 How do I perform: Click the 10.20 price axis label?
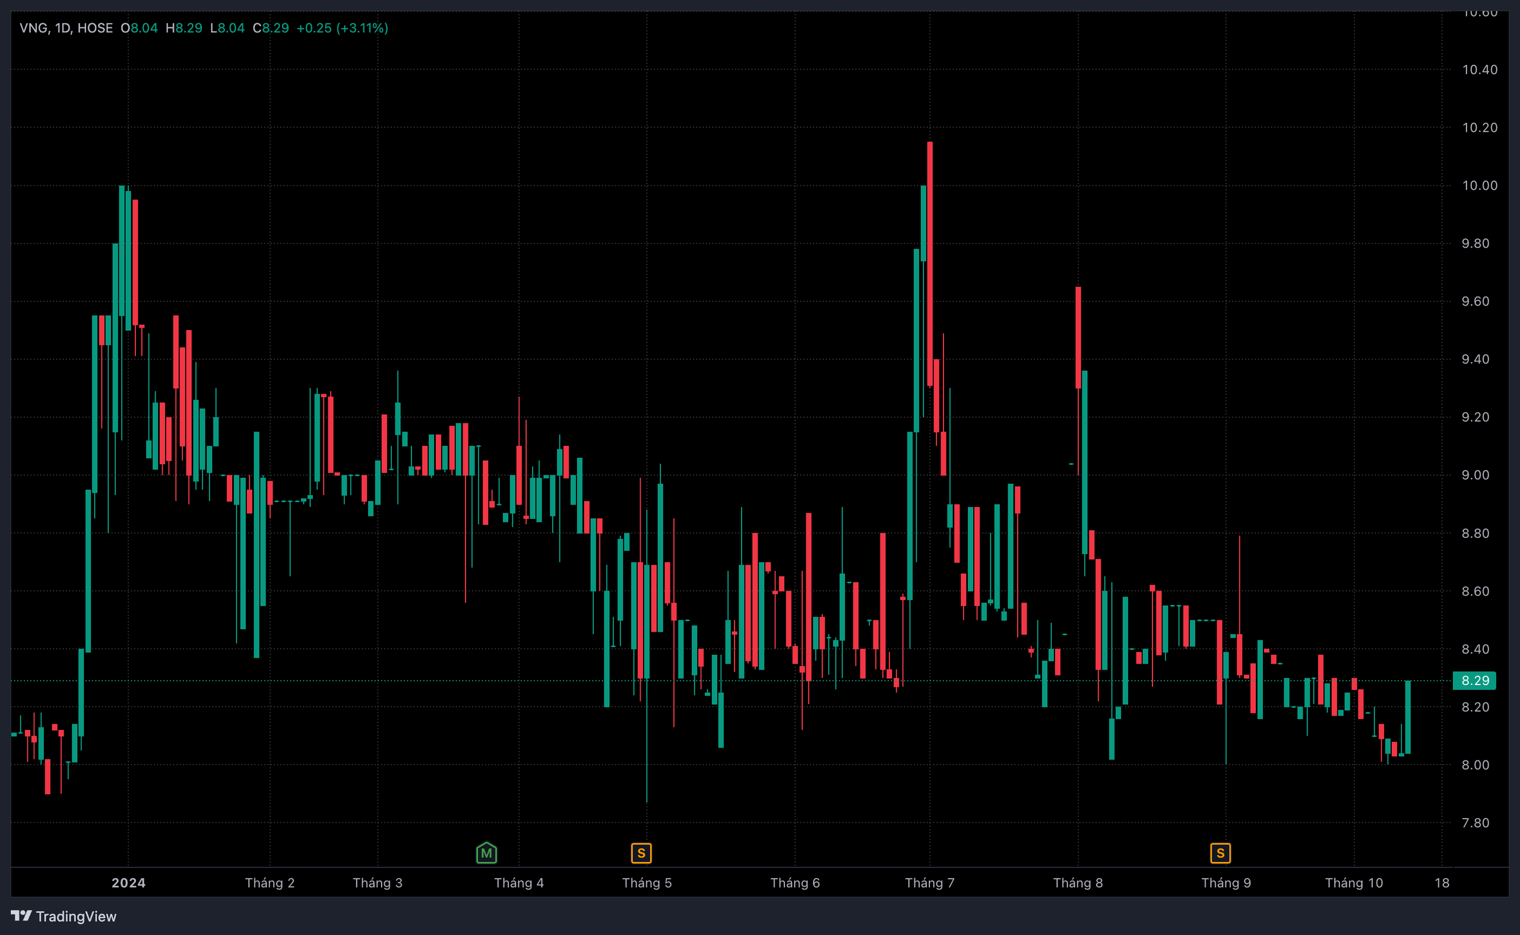point(1480,128)
